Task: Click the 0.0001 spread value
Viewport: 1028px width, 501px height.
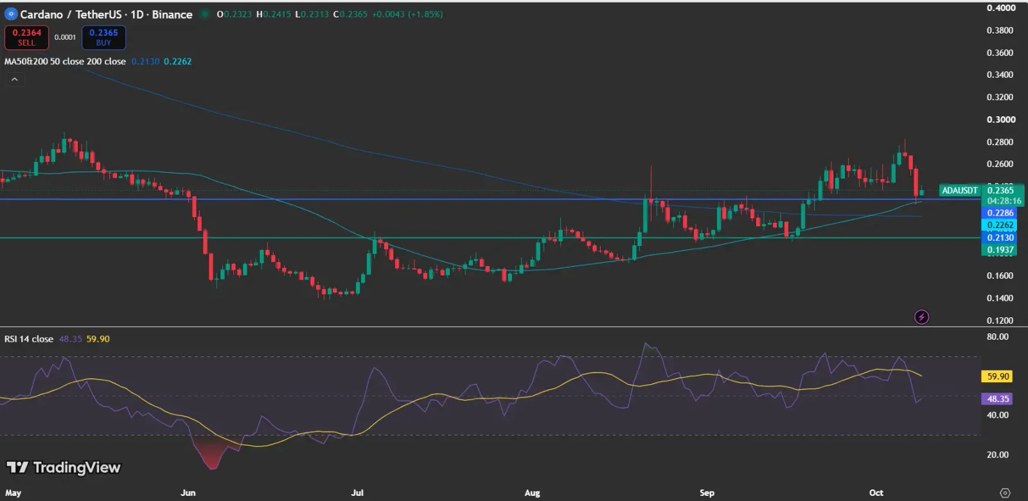Action: click(x=65, y=37)
